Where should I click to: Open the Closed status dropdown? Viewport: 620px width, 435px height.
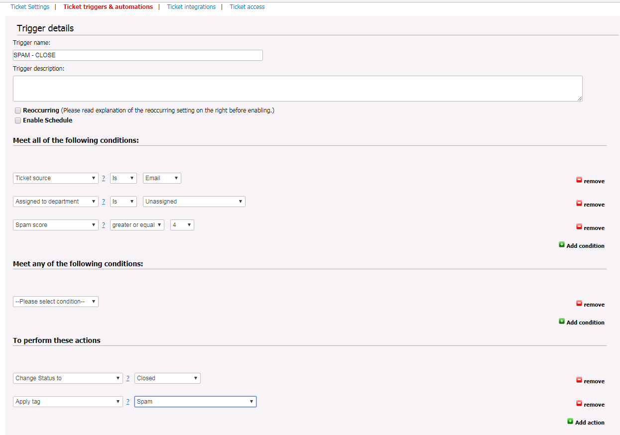tap(167, 378)
